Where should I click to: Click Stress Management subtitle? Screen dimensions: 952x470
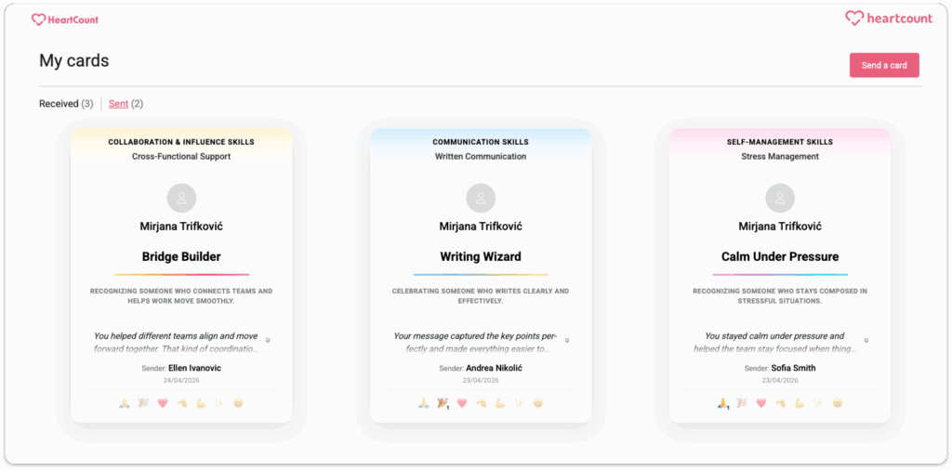(x=780, y=156)
